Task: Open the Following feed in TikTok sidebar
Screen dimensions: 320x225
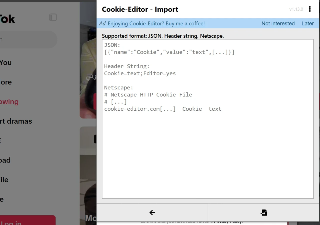Action: point(9,102)
